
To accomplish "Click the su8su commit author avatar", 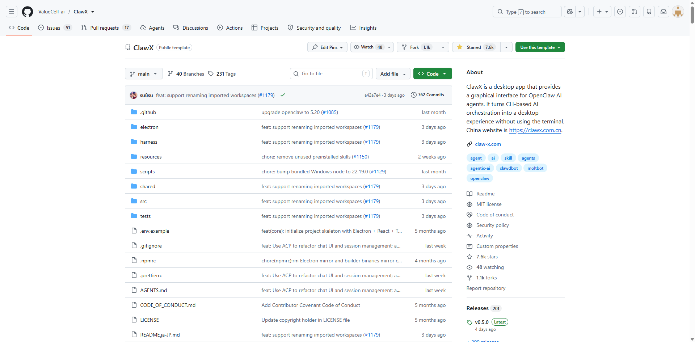I will 134,95.
